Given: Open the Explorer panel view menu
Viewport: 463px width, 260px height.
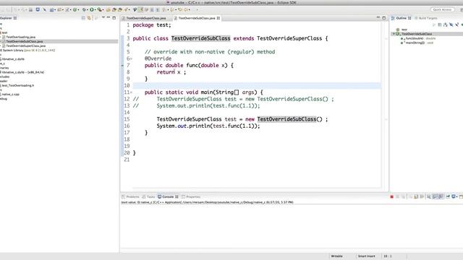Looking at the screenshot, I should point(103,17).
